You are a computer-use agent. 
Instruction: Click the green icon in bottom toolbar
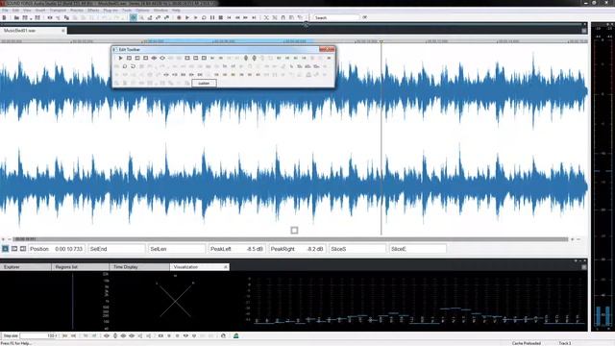[236, 335]
